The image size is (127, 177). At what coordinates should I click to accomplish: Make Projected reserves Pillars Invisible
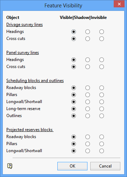pyautogui.click(x=101, y=144)
